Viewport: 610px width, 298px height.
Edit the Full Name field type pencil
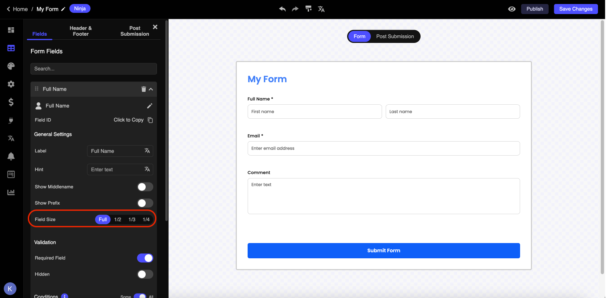point(150,106)
